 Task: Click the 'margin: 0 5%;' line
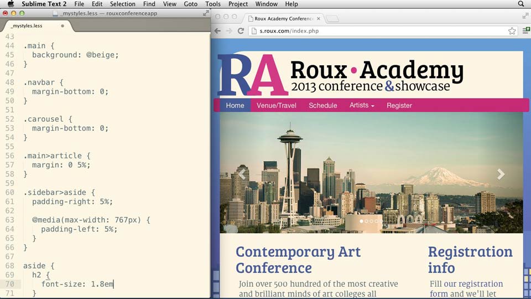pos(61,165)
